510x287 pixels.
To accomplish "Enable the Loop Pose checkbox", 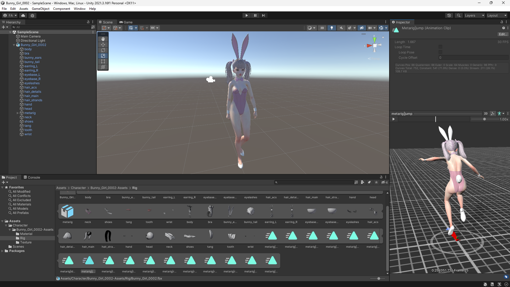I will [x=440, y=52].
